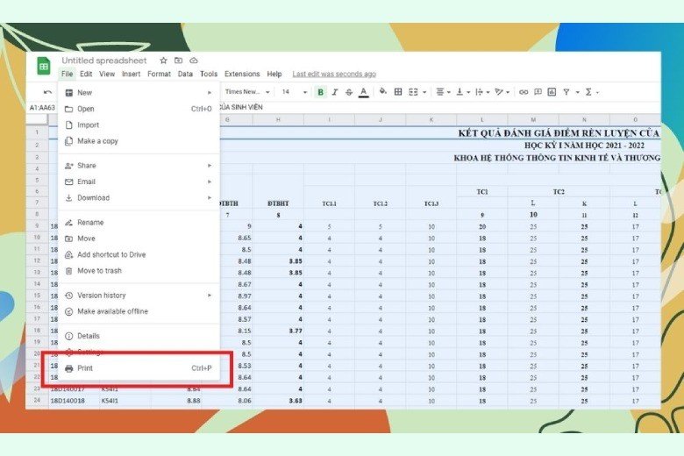The width and height of the screenshot is (684, 456).
Task: Click the name box showing A1:AA63
Action: pos(42,107)
